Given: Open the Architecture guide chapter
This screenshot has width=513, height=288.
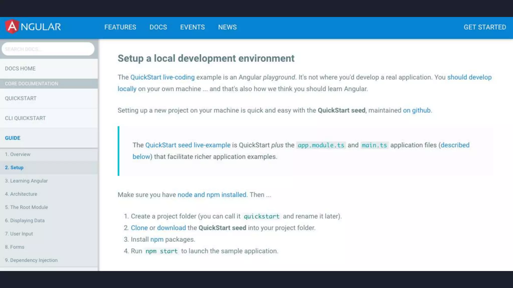Looking at the screenshot, I should (x=21, y=194).
